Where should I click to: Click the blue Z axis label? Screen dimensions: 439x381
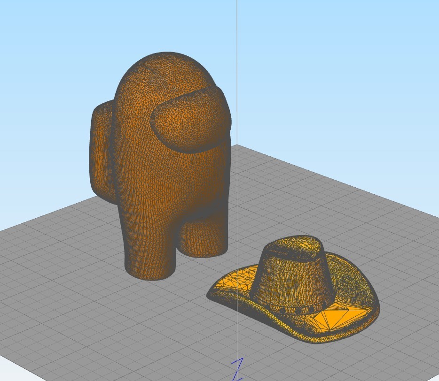(x=237, y=370)
